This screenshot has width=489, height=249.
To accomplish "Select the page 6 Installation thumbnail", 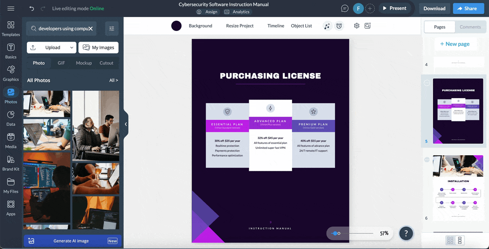I will [458, 187].
